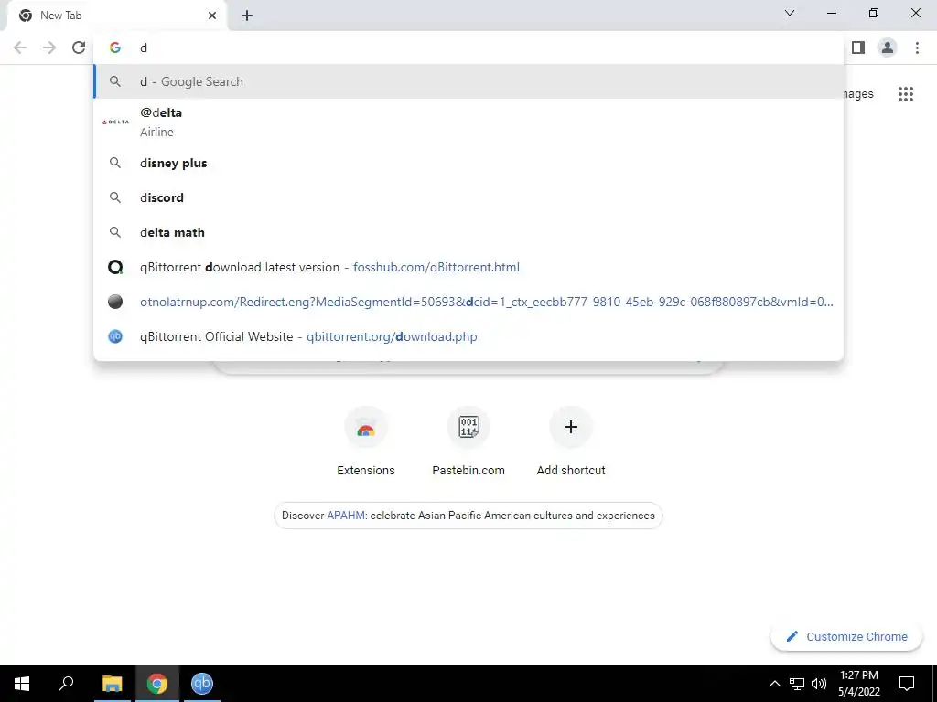Click the Customize Chrome button
The width and height of the screenshot is (937, 702).
tap(846, 636)
